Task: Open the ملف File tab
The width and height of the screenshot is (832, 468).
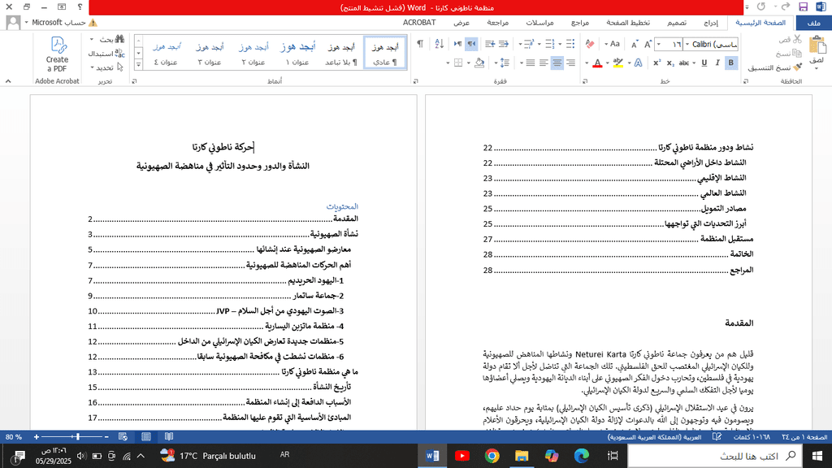Action: click(x=813, y=23)
